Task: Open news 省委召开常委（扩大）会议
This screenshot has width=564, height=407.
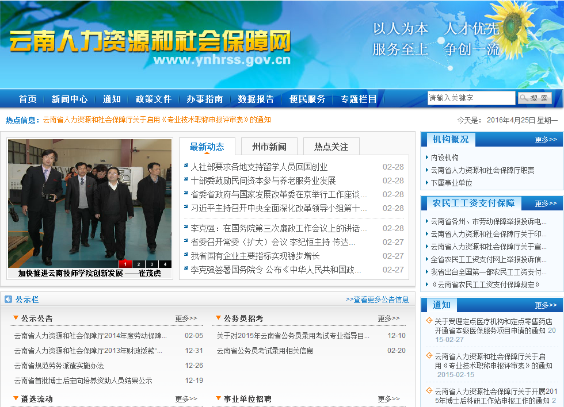Action: [273, 242]
